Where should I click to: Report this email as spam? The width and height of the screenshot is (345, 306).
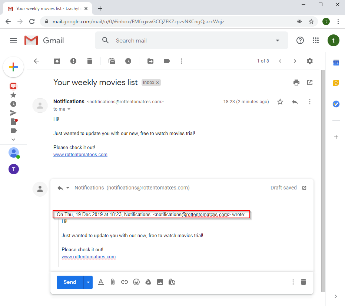[73, 61]
